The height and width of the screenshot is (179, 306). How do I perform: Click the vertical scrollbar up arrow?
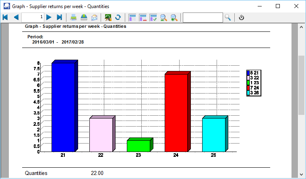click(x=301, y=27)
